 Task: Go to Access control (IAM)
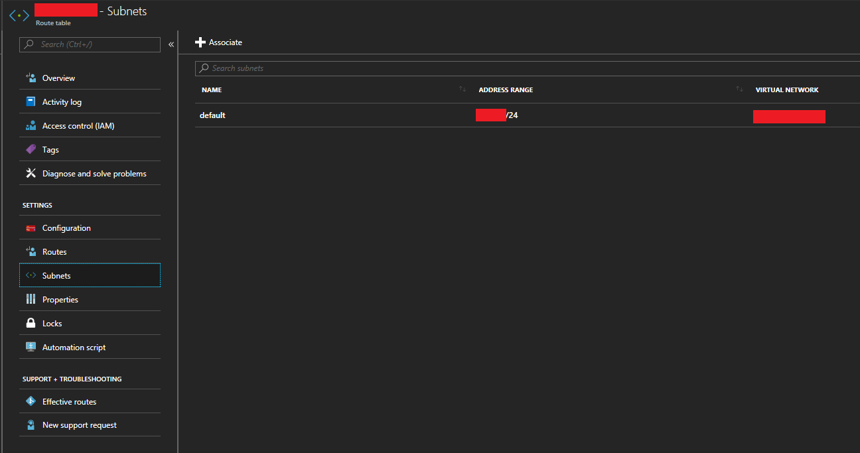(x=90, y=125)
